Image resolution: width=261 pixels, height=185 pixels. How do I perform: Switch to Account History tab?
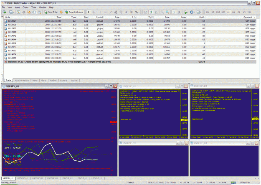pyautogui.click(x=22, y=81)
